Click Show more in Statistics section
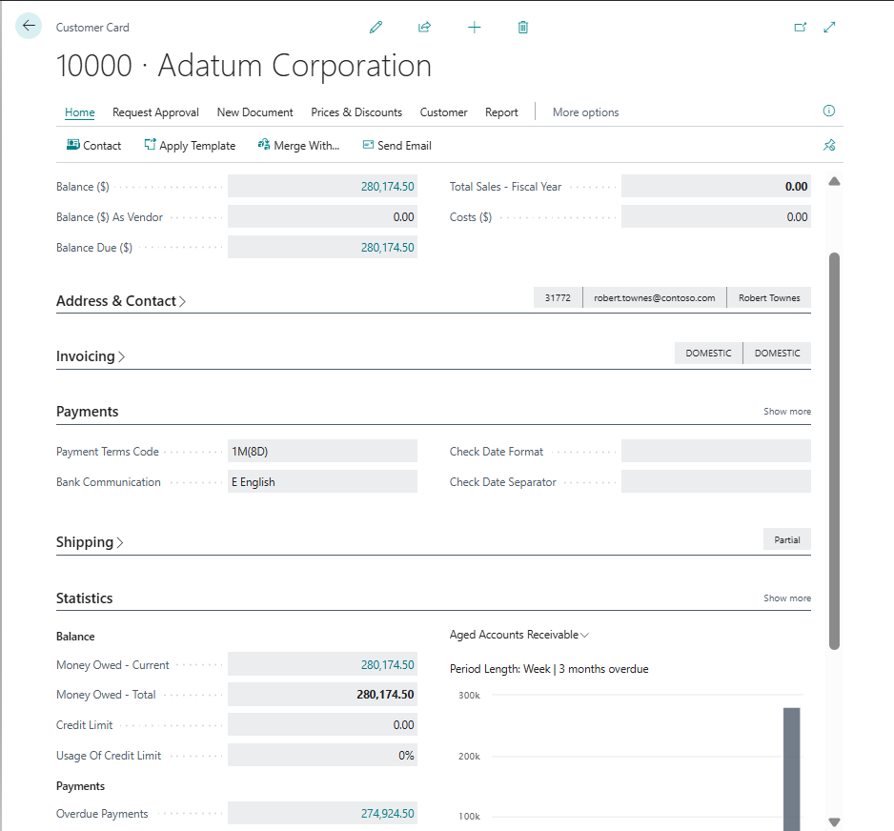 (787, 598)
